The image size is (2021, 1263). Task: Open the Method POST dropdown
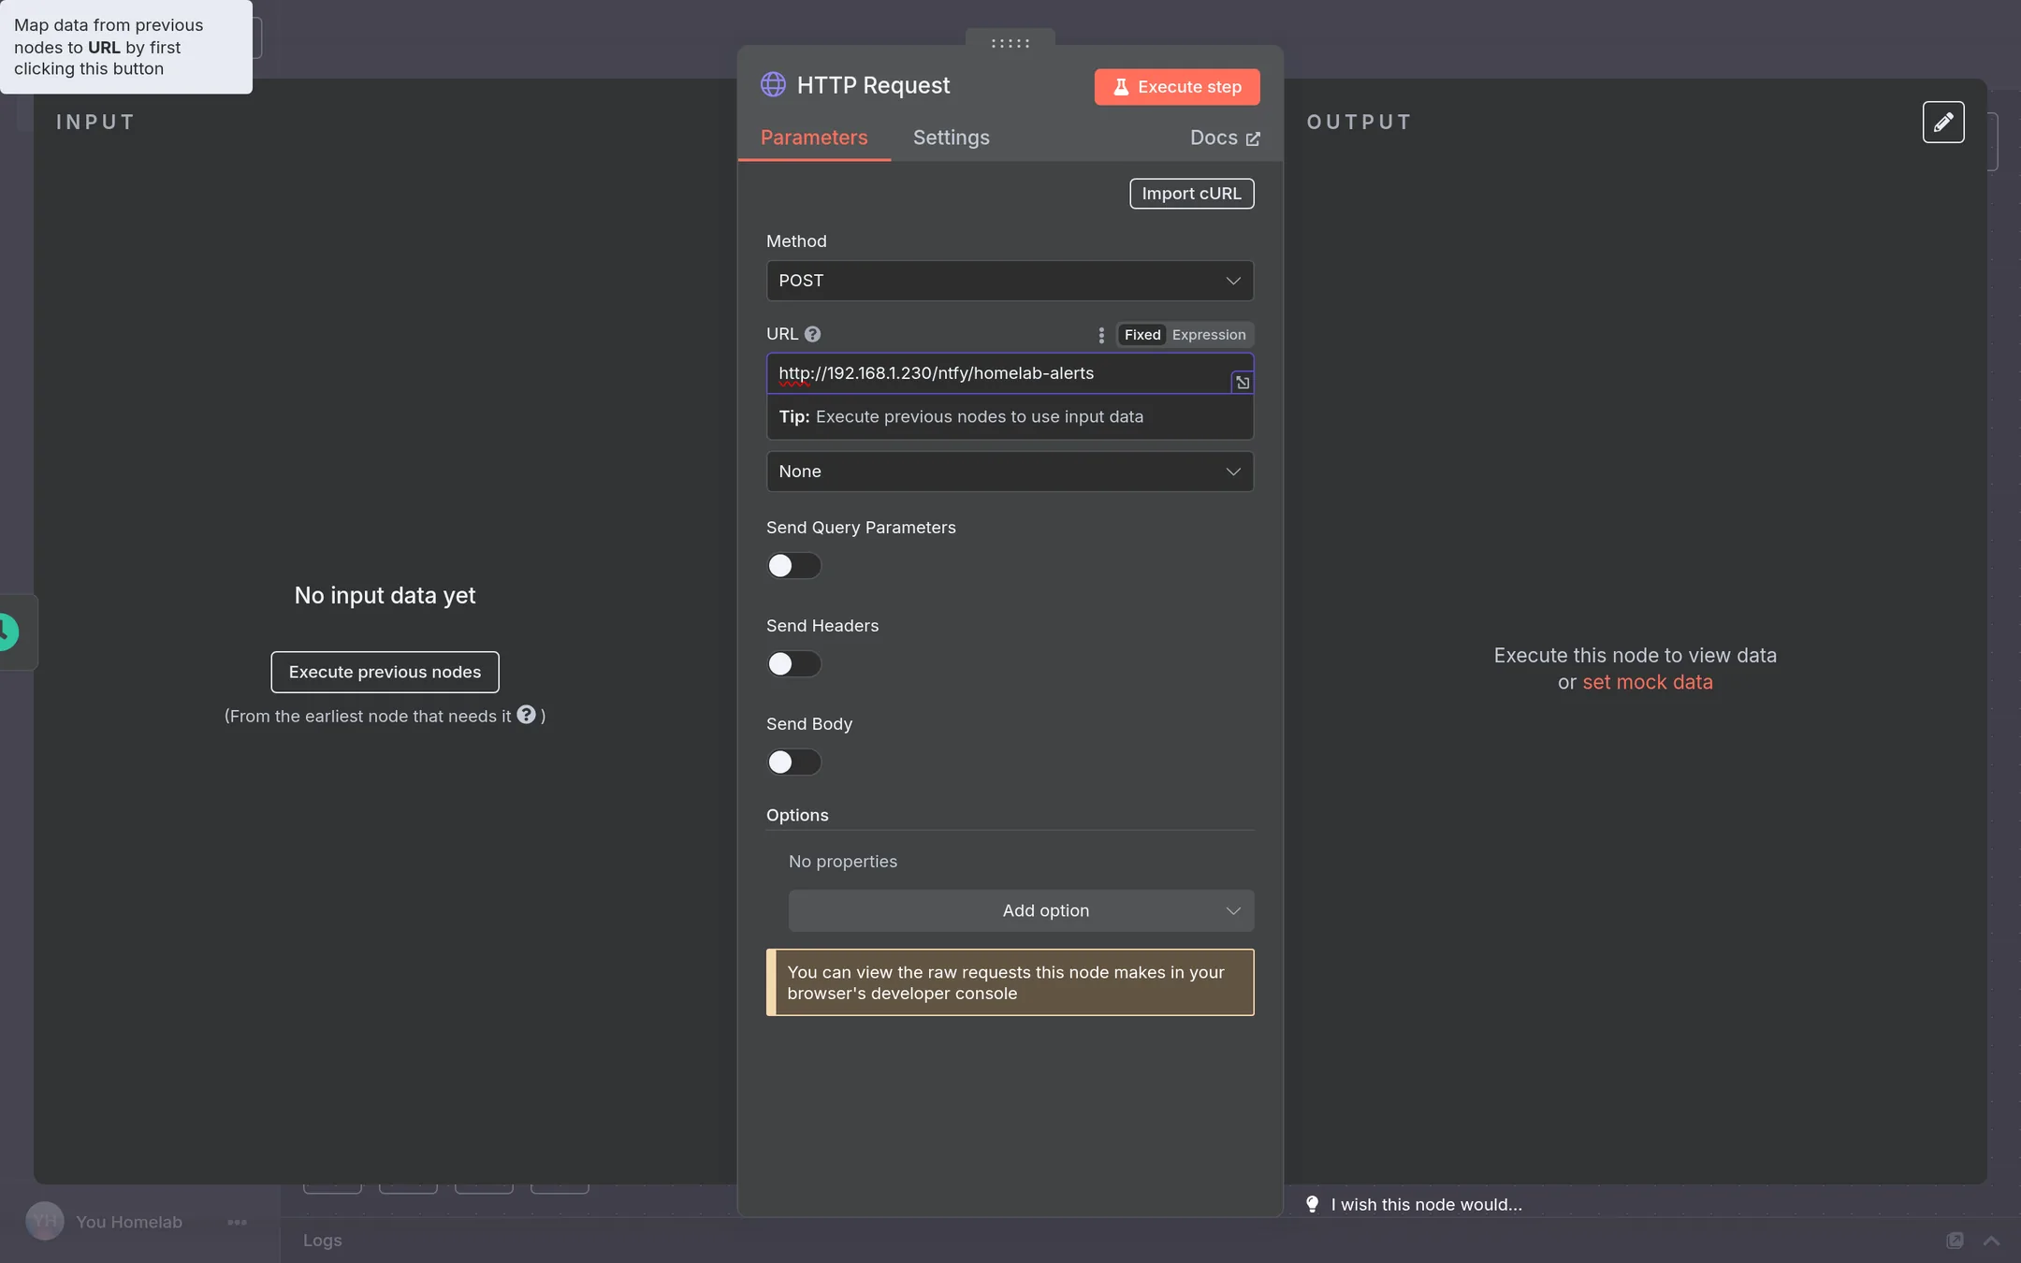(1010, 281)
